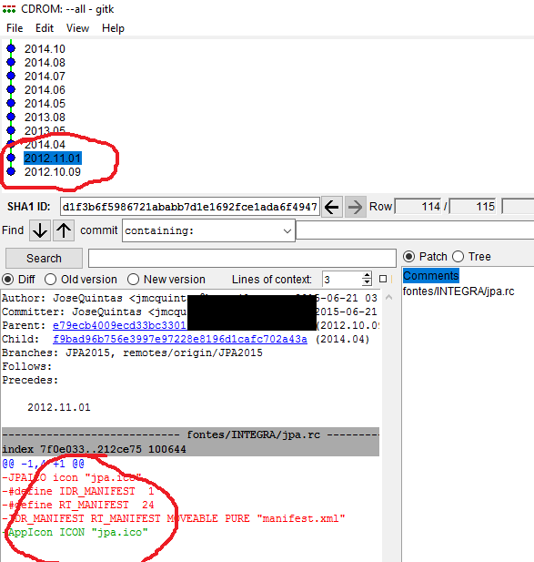Click the Search button
This screenshot has width=534, height=562.
coord(44,258)
